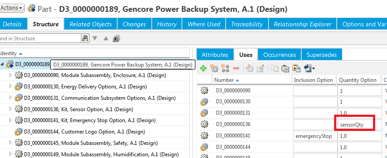Click the Quantity Option column header

coord(357,80)
